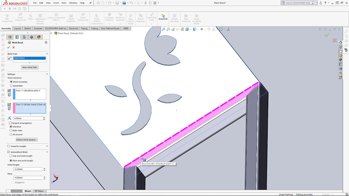Click the Instant3D toolbar button

coord(163,17)
